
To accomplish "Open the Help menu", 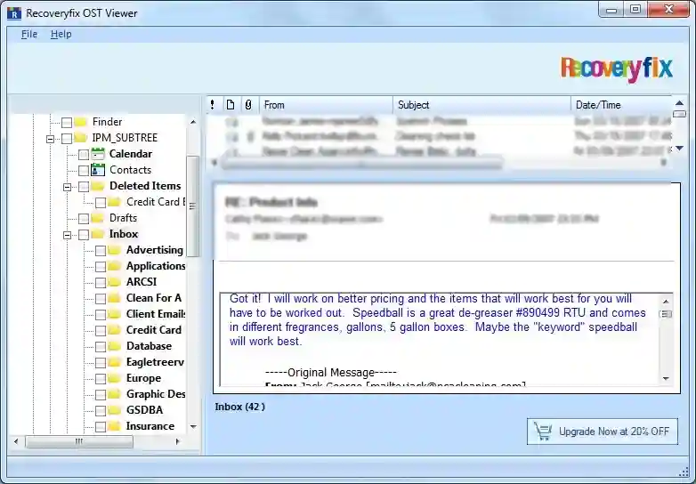I will coord(61,34).
